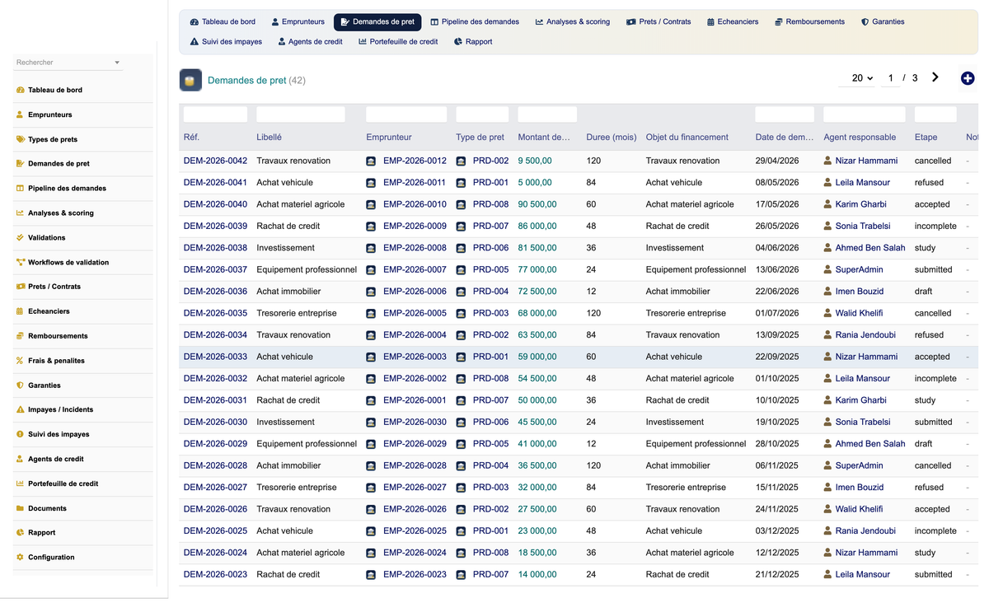Click amount 90 500,00 cell
The width and height of the screenshot is (989, 612).
coord(537,204)
